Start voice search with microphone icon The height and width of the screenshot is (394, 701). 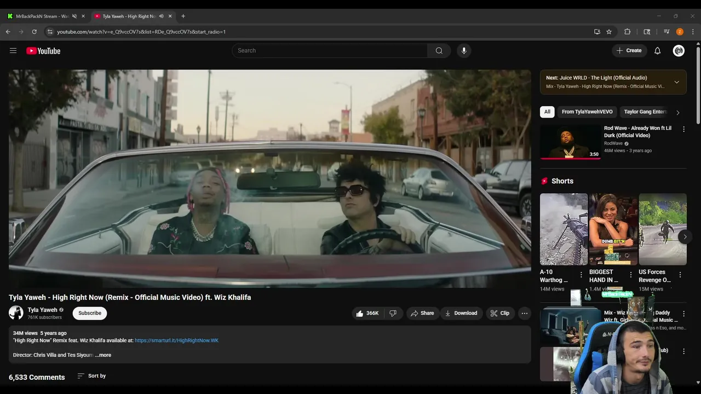pos(464,51)
